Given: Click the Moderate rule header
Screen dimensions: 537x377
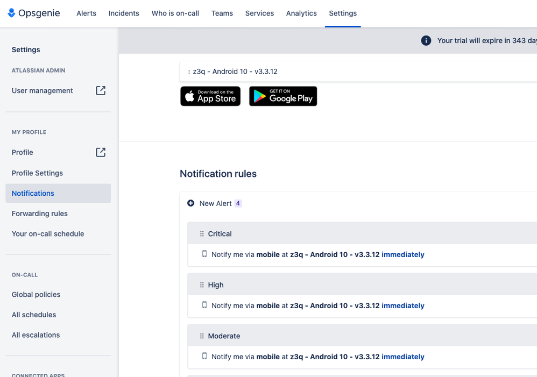Looking at the screenshot, I should pos(362,335).
